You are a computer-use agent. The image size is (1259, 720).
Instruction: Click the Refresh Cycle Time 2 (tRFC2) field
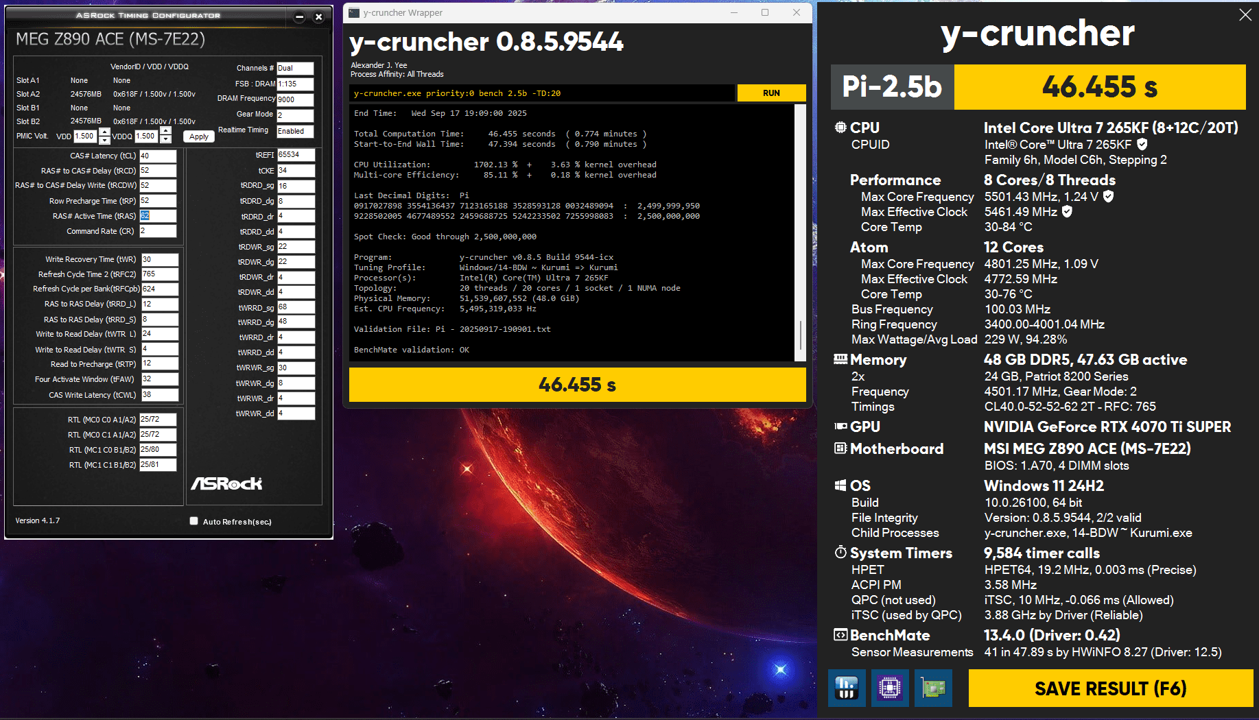point(160,274)
